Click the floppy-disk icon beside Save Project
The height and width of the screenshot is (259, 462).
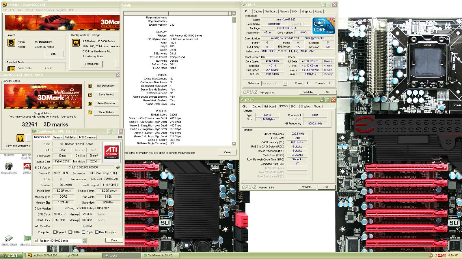click(90, 95)
